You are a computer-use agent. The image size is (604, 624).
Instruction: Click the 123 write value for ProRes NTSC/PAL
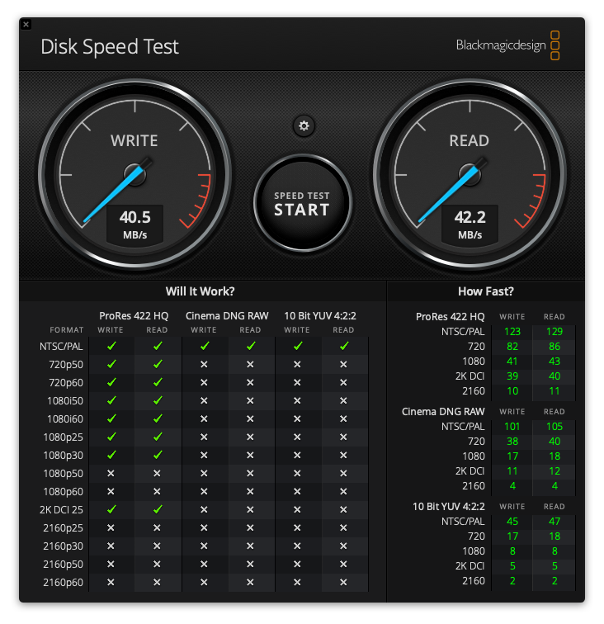point(512,332)
